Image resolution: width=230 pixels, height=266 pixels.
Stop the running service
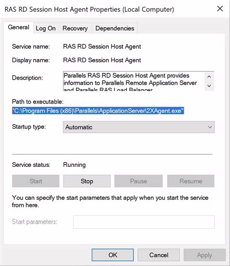(87, 181)
